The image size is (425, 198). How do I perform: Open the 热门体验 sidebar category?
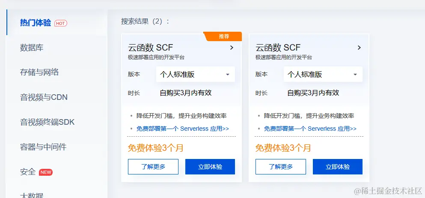pyautogui.click(x=36, y=23)
